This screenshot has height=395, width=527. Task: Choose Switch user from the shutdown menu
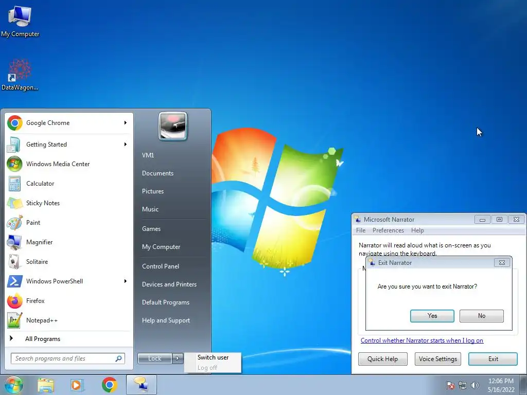(213, 357)
